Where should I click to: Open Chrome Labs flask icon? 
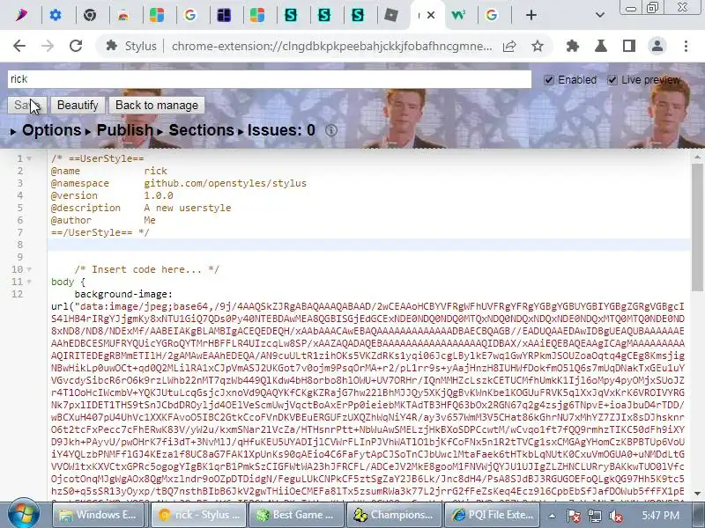tap(601, 46)
